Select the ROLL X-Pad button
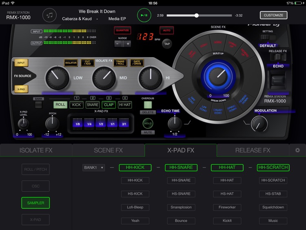The height and width of the screenshot is (230, 306). 60,105
